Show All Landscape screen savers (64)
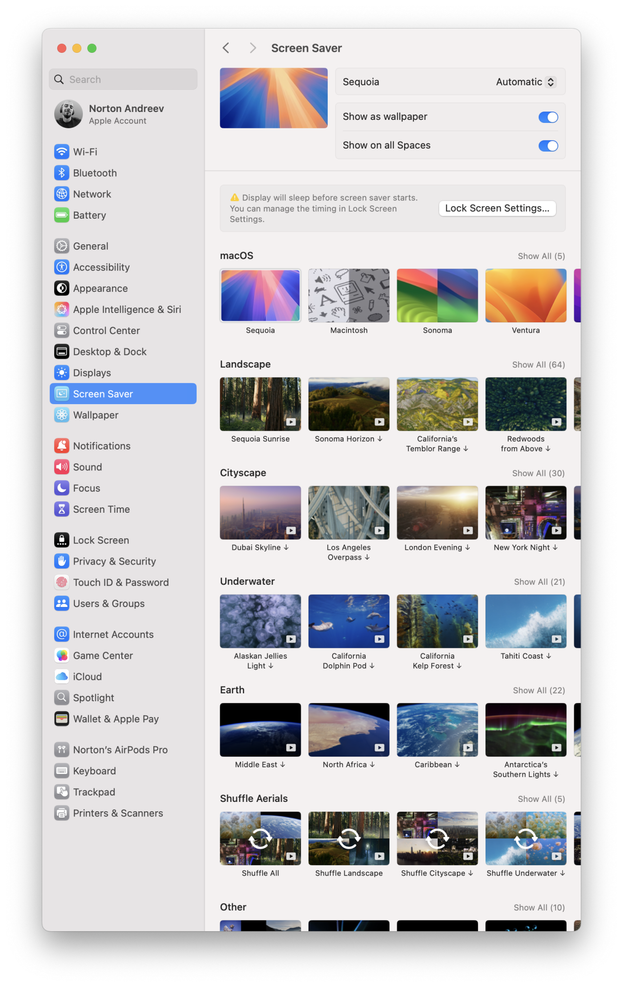This screenshot has width=623, height=987. pyautogui.click(x=538, y=365)
